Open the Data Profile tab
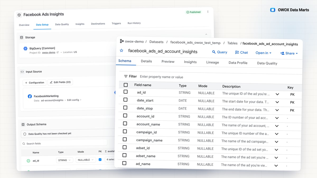This screenshot has width=317, height=178. pyautogui.click(x=238, y=63)
